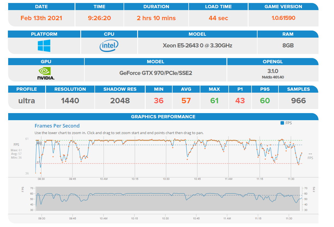Select the ultra profile value

[27, 101]
